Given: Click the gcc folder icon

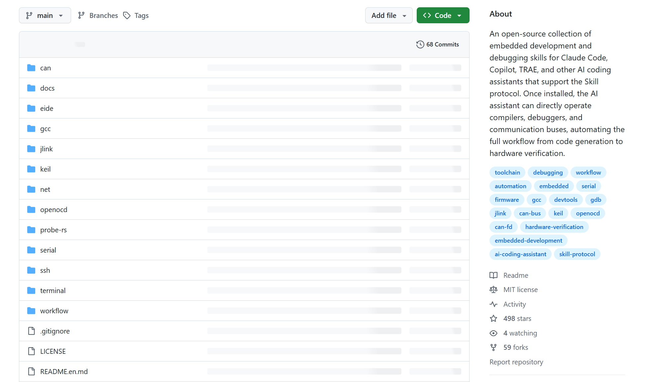Looking at the screenshot, I should coord(31,129).
